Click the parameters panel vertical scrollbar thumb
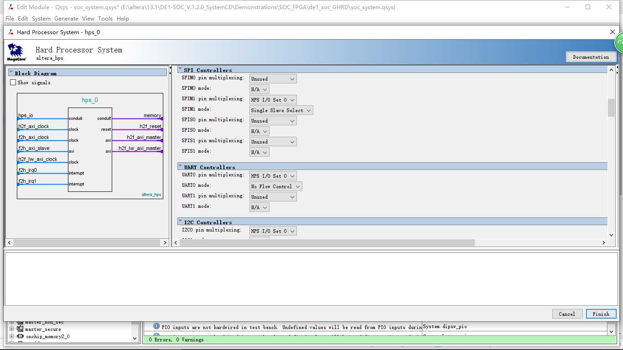Viewport: 623px width, 350px height. click(x=611, y=108)
